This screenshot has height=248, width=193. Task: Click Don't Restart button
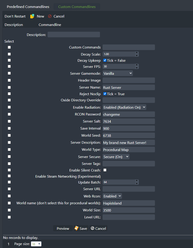pos(15,16)
